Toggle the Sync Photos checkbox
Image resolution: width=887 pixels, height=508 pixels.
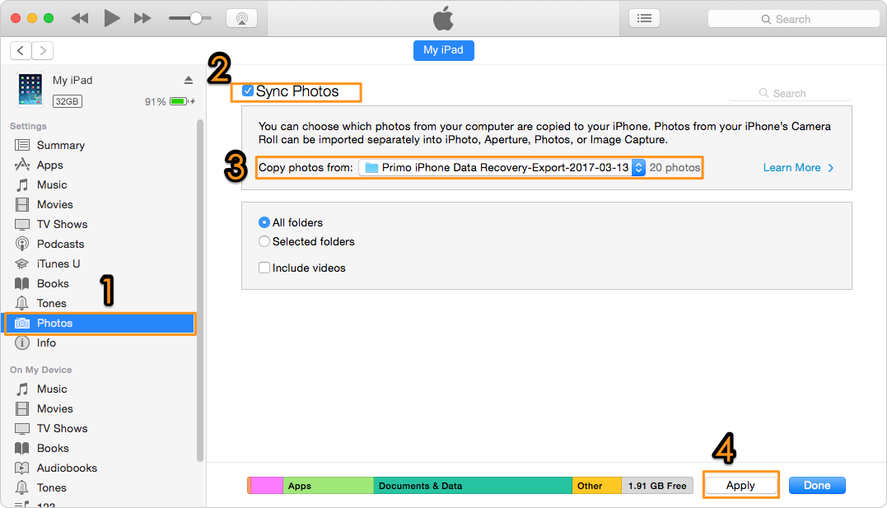[x=248, y=91]
